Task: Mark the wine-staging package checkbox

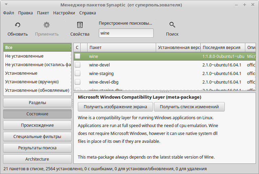Action: coord(78,73)
